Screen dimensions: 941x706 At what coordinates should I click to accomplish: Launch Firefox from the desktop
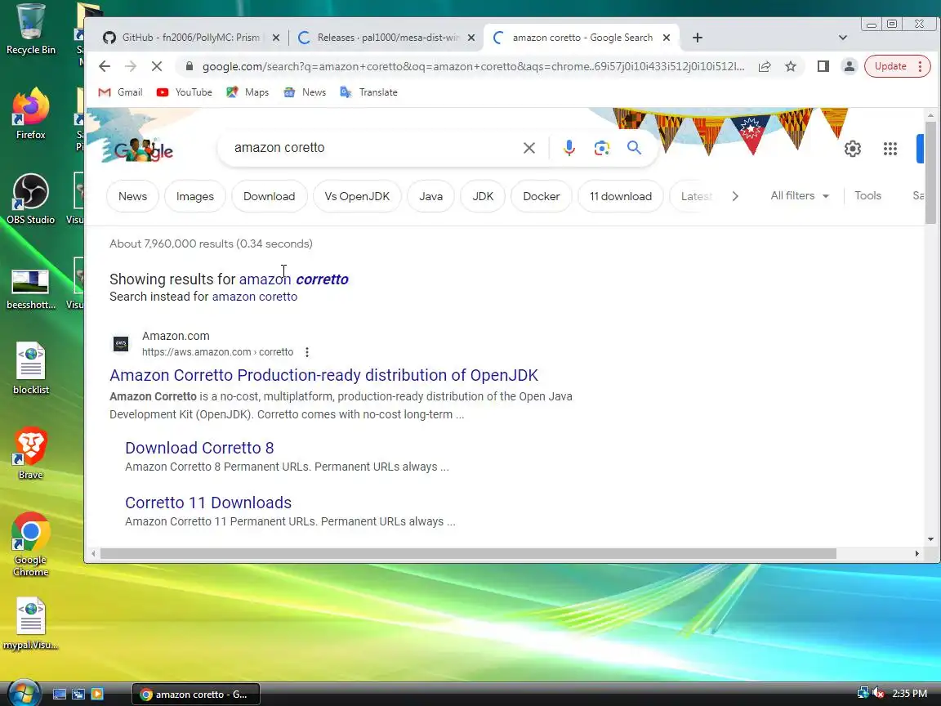point(30,114)
